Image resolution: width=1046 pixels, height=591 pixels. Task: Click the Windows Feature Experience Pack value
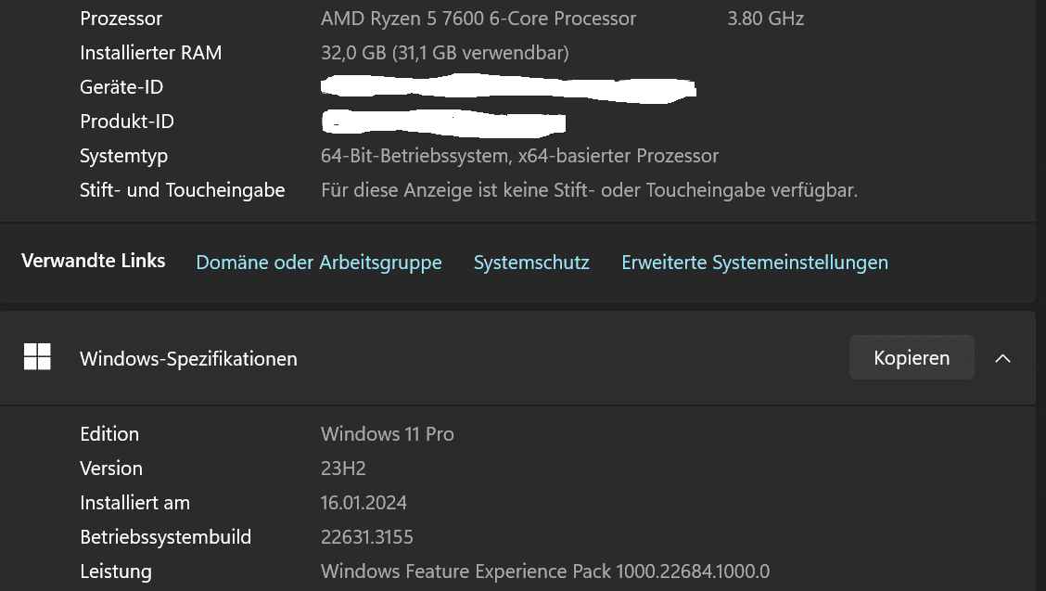pyautogui.click(x=545, y=572)
